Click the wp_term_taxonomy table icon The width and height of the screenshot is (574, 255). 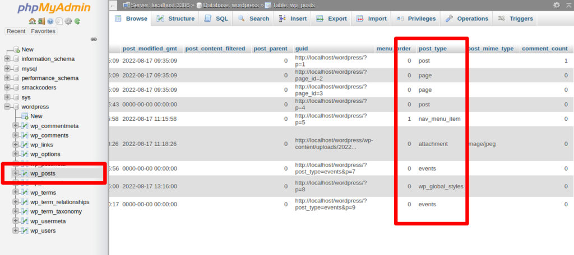[x=25, y=211]
